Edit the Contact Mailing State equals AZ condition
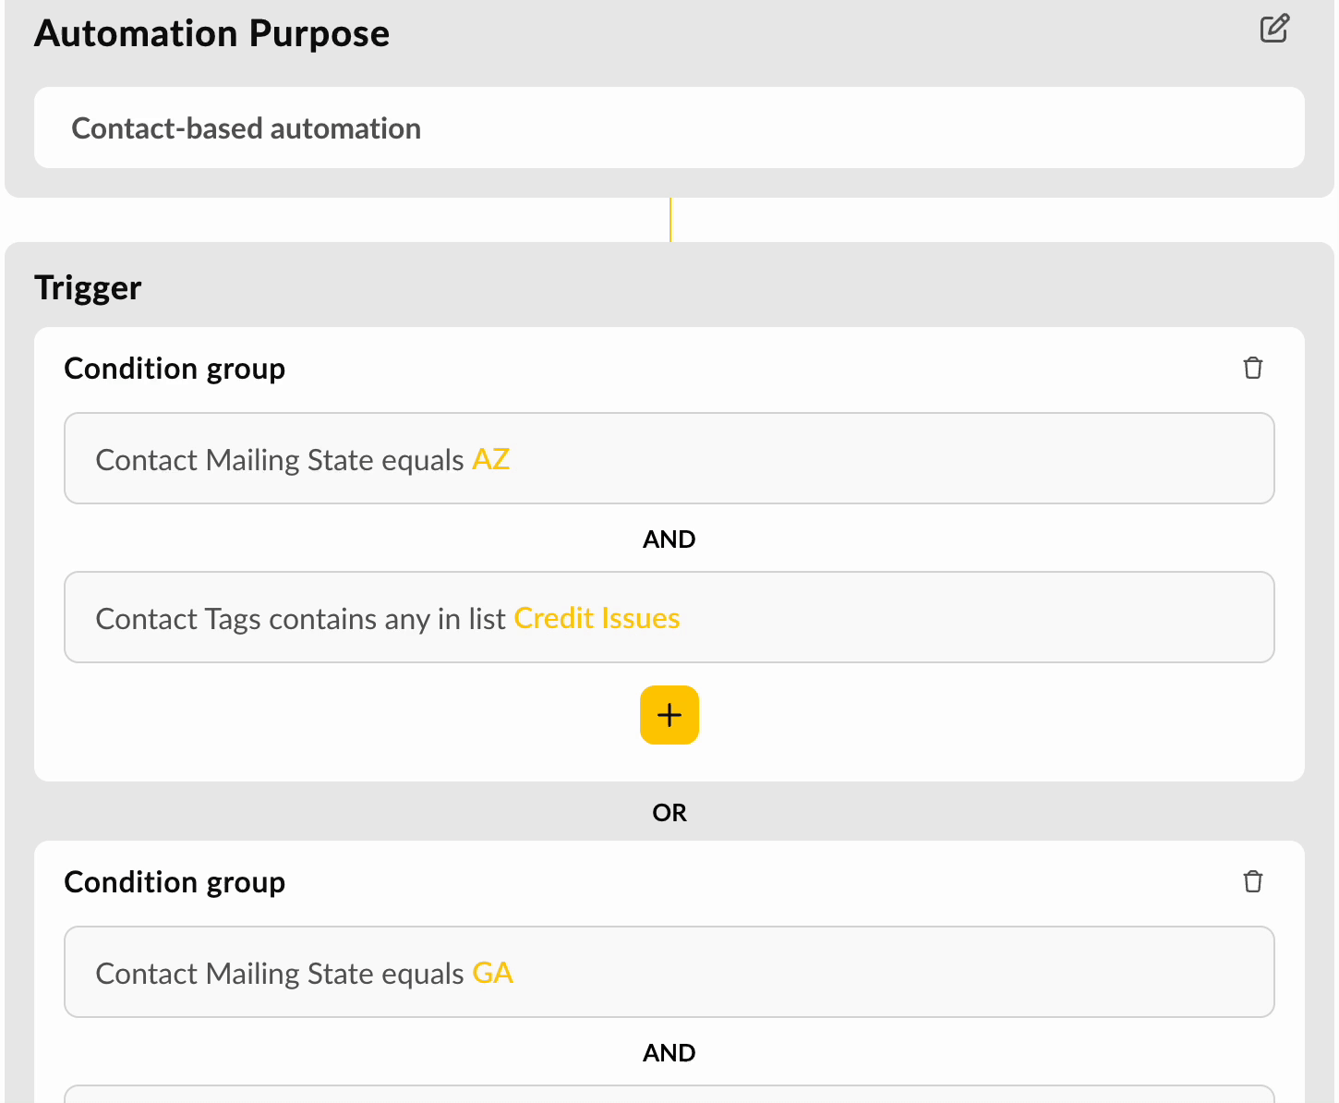The height and width of the screenshot is (1103, 1339). (x=669, y=458)
